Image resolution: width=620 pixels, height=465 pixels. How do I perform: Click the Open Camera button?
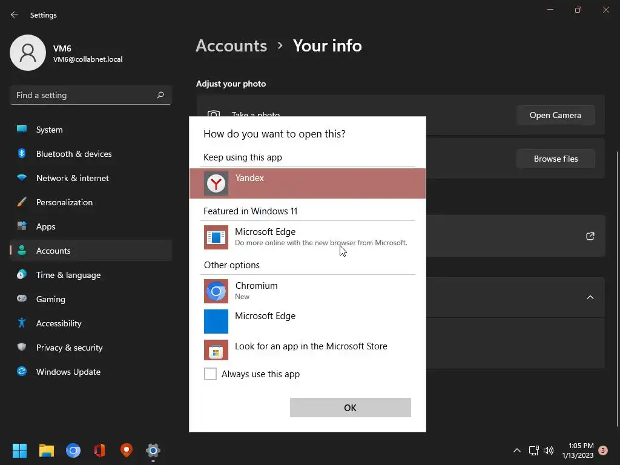[555, 115]
